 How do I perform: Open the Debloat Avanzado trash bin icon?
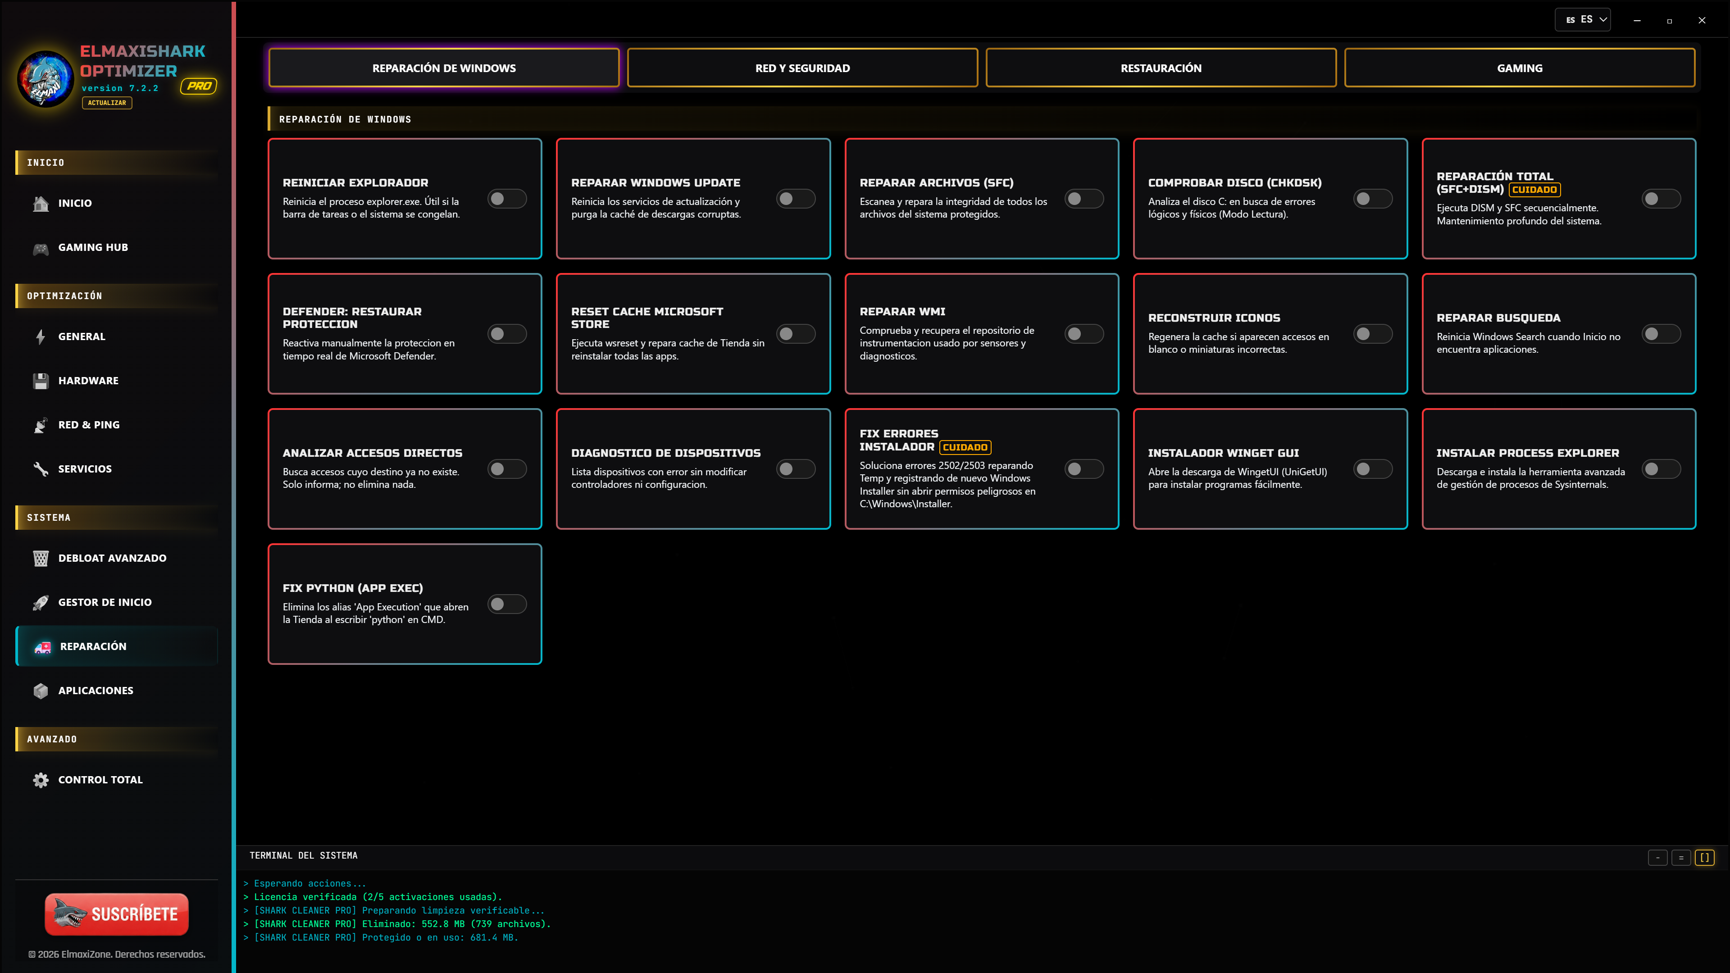41,559
